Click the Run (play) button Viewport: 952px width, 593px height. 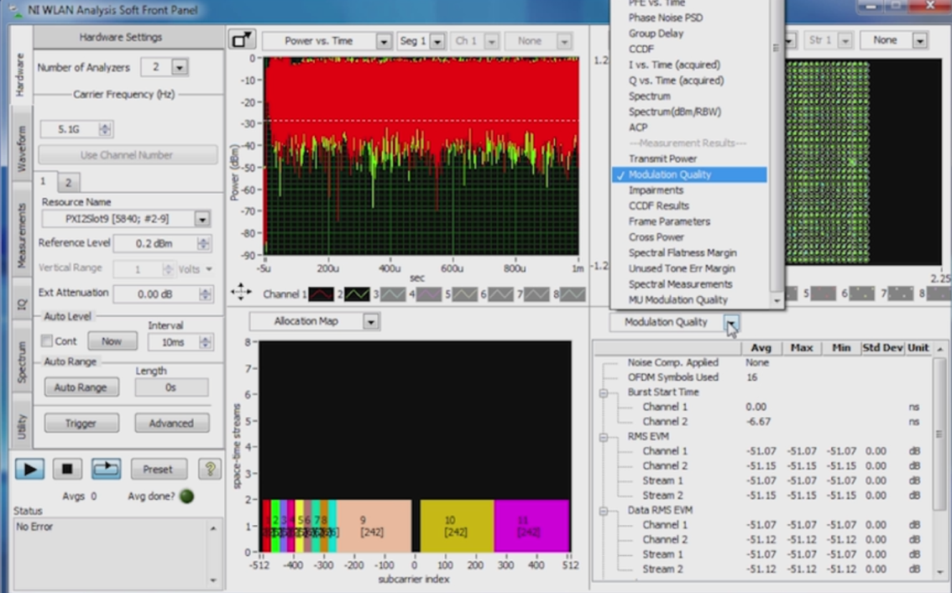click(x=29, y=469)
